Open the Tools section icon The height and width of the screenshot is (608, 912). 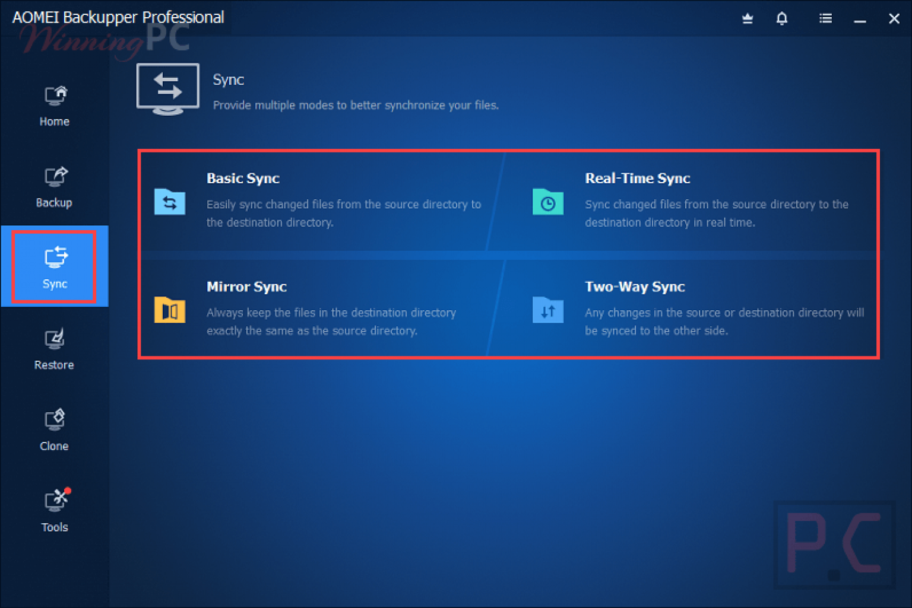pyautogui.click(x=55, y=501)
